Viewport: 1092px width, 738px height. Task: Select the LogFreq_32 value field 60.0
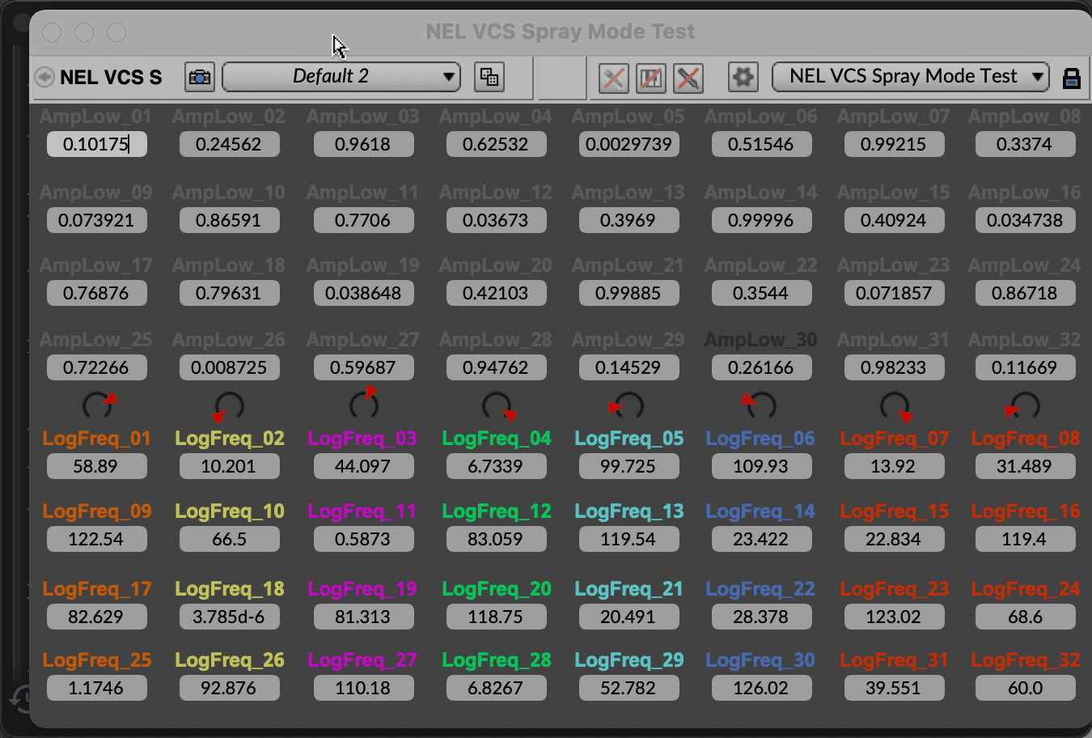click(1025, 688)
